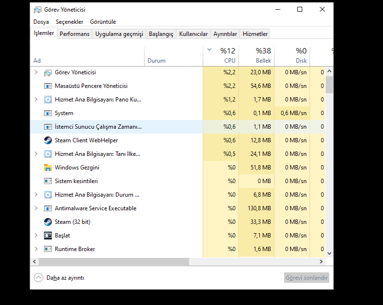The image size is (383, 305).
Task: Expand the Görev Yöneticisi process row
Action: 36,72
